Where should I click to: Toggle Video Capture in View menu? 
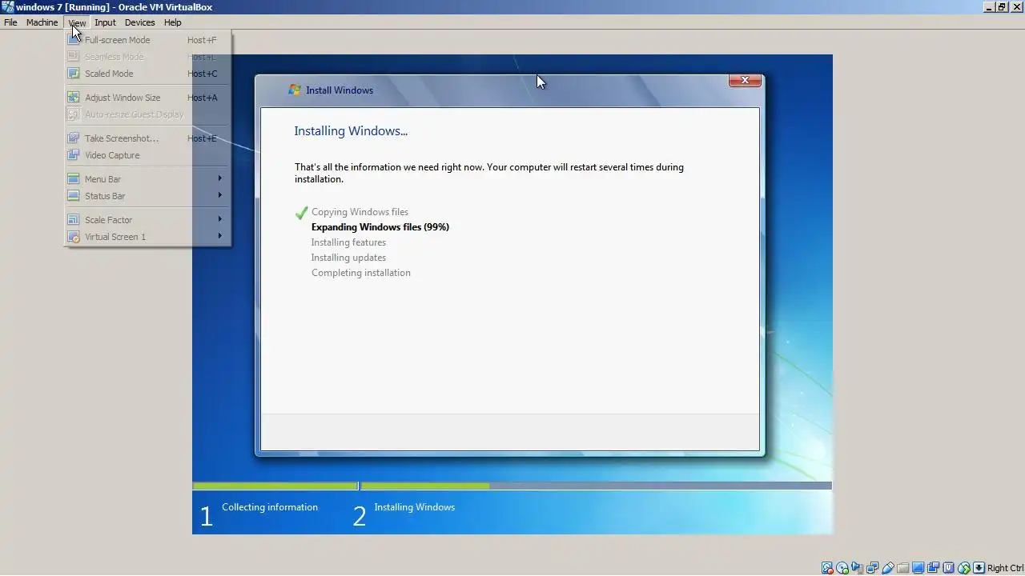click(x=148, y=155)
